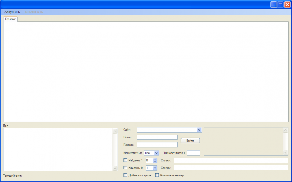Click the grayed-out Остановить menu item
The image size is (292, 182).
point(34,12)
